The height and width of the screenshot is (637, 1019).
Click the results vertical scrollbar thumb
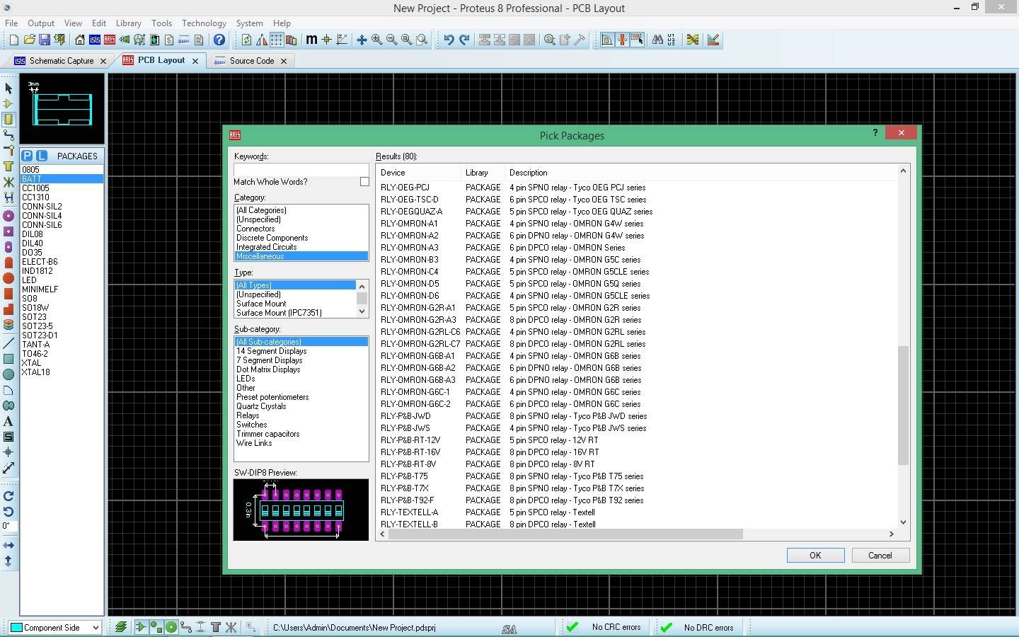click(x=903, y=405)
